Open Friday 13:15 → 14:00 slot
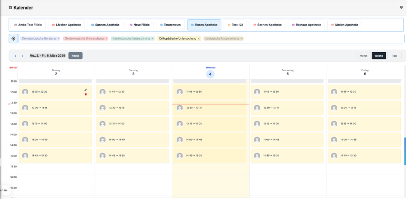This screenshot has width=407, height=199. (x=364, y=124)
